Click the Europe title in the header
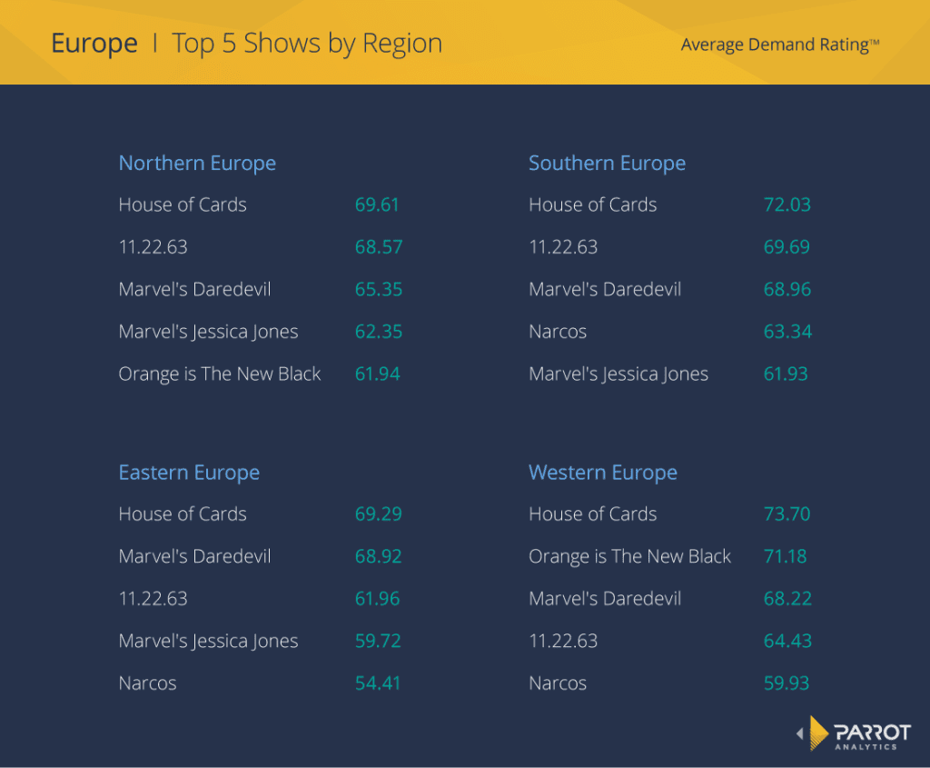The height and width of the screenshot is (768, 930). pos(94,43)
